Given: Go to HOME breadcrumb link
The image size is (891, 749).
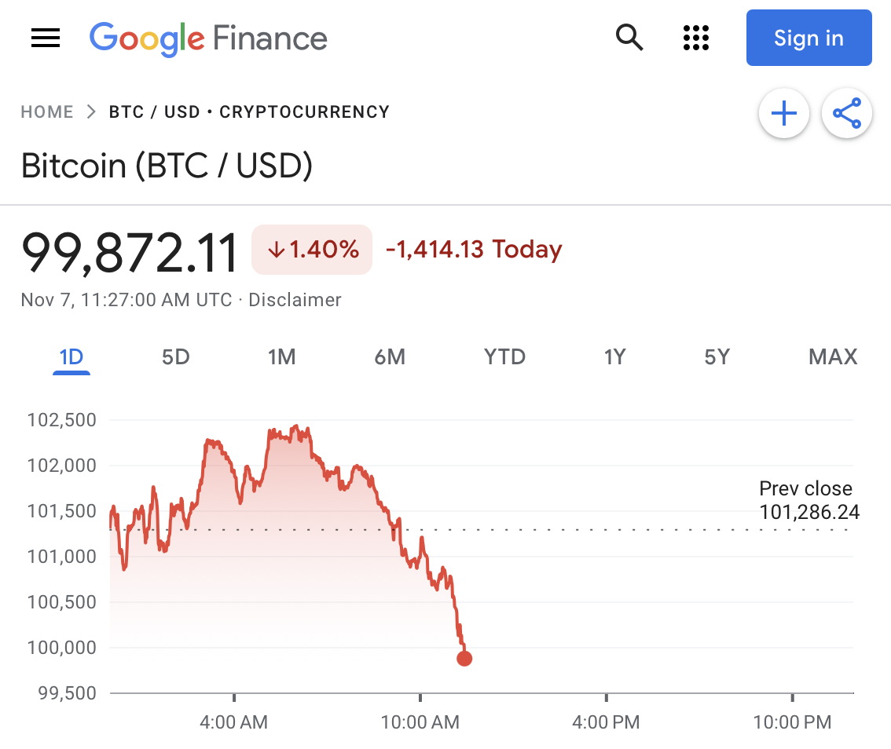Looking at the screenshot, I should pos(47,111).
